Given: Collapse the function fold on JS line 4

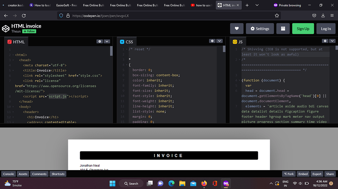Looking at the screenshot, I should click(x=239, y=80).
